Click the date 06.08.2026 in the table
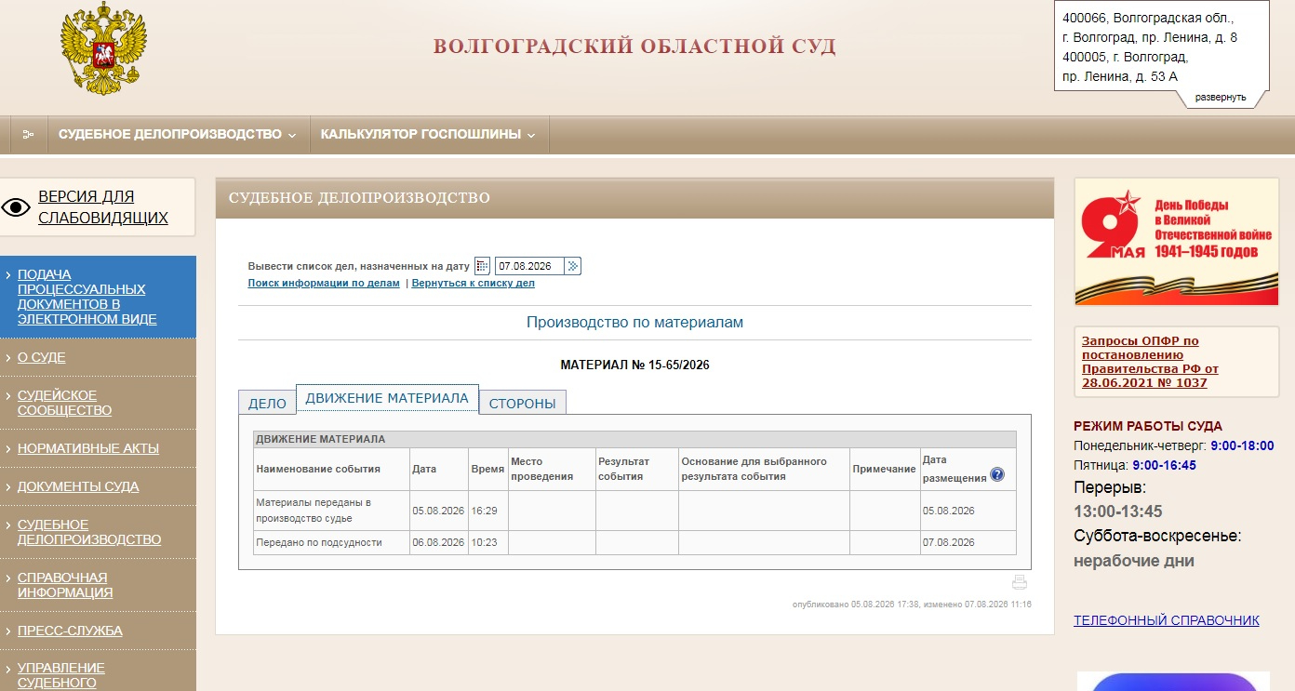Viewport: 1295px width, 691px height. pyautogui.click(x=438, y=542)
